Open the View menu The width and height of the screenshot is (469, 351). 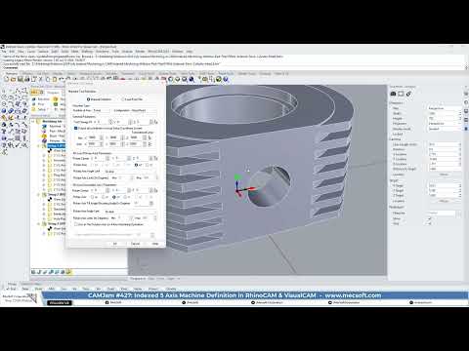(21, 52)
